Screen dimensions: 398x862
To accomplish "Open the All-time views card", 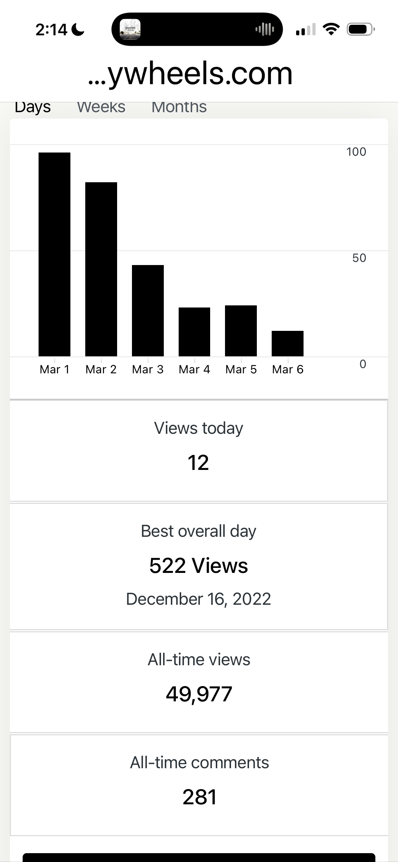I will [199, 682].
